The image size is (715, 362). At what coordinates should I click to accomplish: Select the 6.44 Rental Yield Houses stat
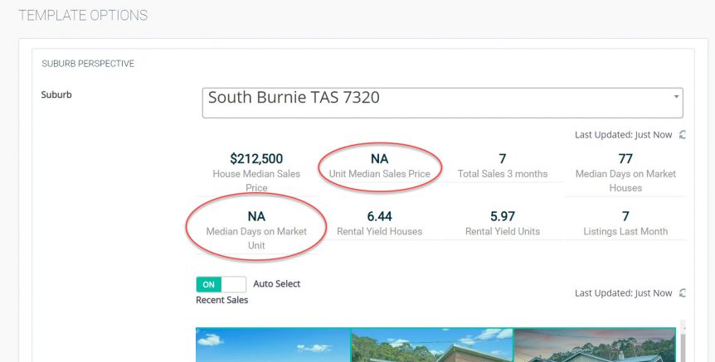point(380,223)
